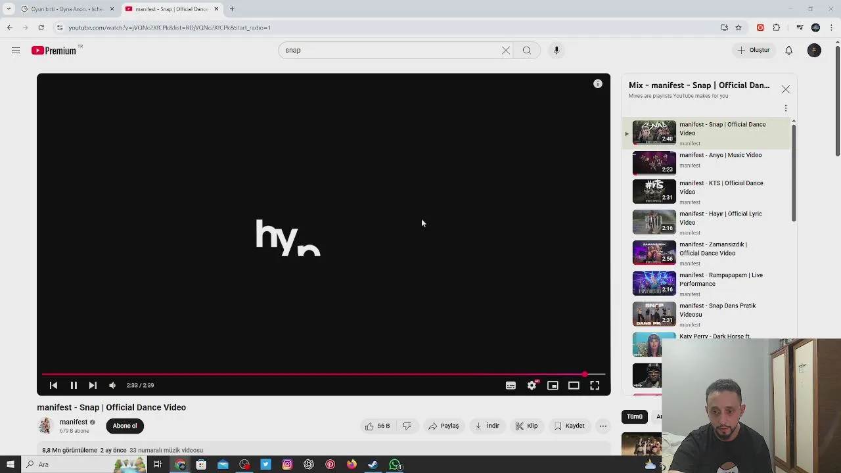This screenshot has width=841, height=473.
Task: Open a new browser tab
Action: [232, 9]
